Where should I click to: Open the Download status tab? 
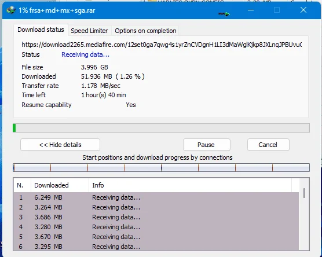pos(41,30)
